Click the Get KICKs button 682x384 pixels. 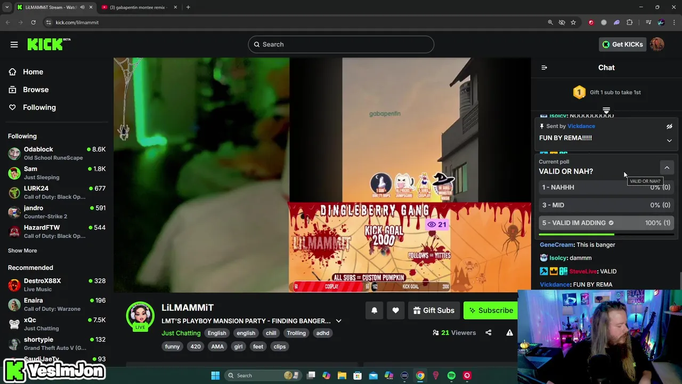(622, 44)
